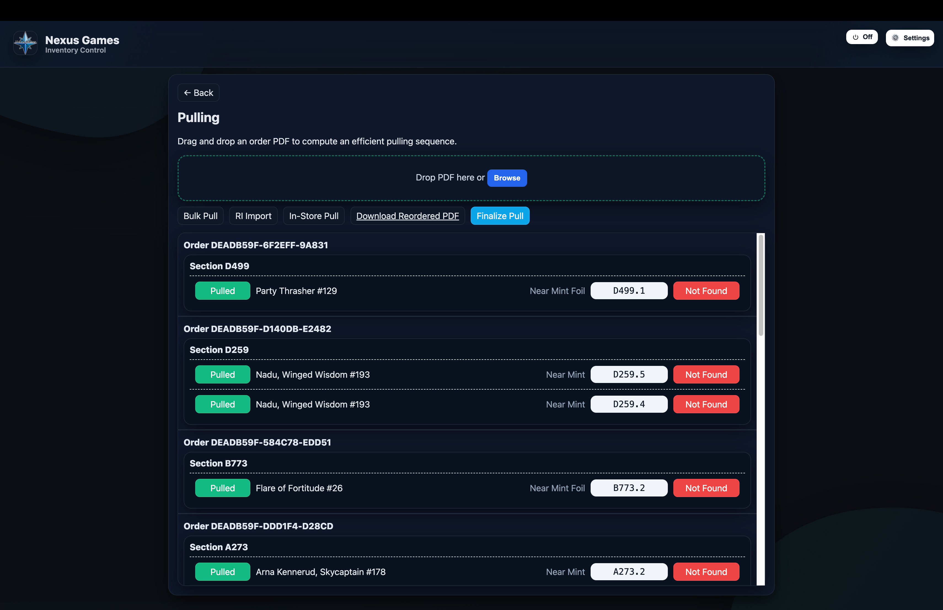The image size is (943, 610).
Task: Click the order list scrollbar
Action: click(x=760, y=285)
